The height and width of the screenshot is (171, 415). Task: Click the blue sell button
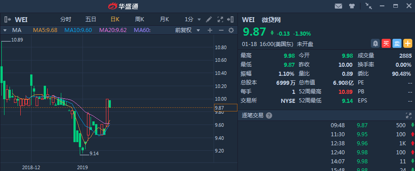(397, 43)
